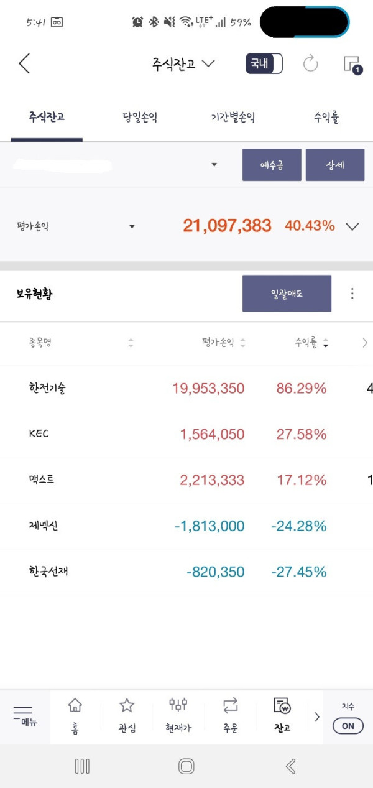
Task: Open the 홈 home icon
Action: click(75, 716)
